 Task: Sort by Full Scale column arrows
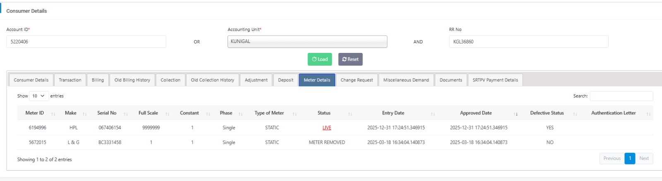pos(167,114)
